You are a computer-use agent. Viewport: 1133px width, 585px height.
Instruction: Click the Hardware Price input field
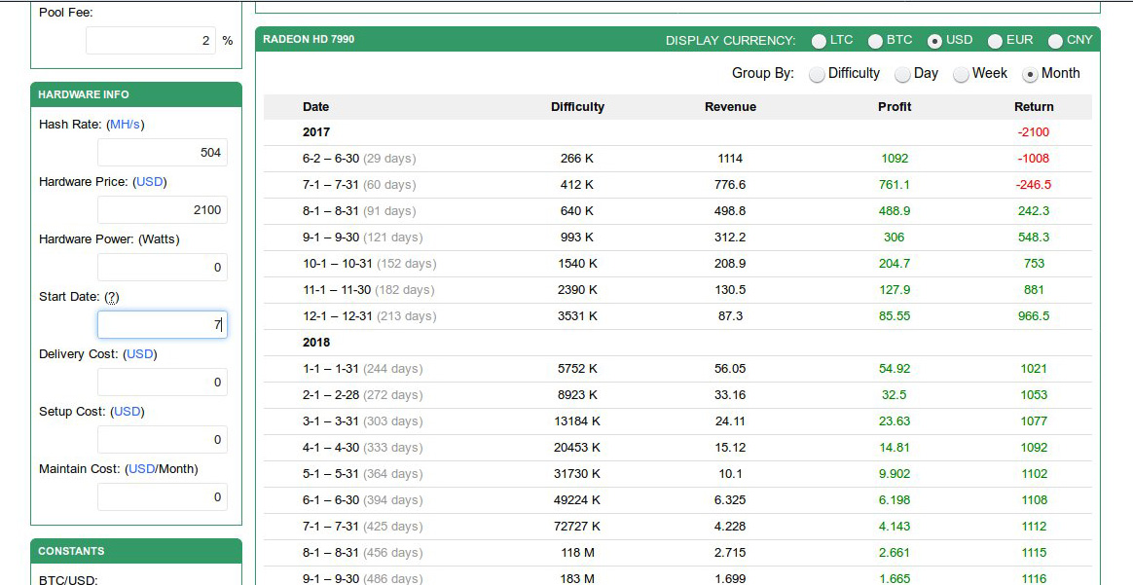tap(162, 210)
